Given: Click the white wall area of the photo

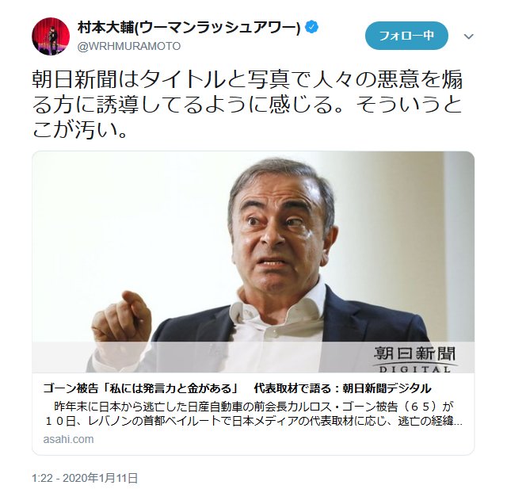Looking at the screenshot, I should (129, 220).
